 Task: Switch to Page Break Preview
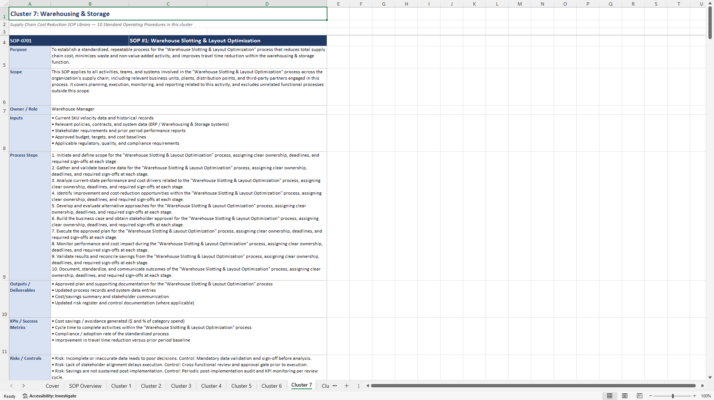(x=640, y=396)
